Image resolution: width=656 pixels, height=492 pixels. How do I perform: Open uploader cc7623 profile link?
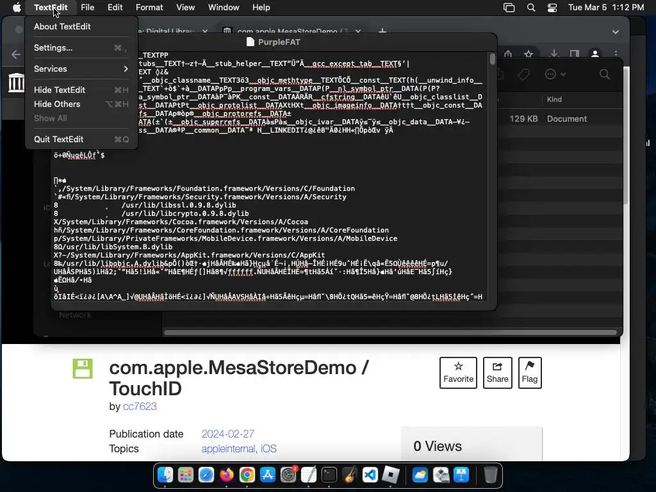point(140,406)
